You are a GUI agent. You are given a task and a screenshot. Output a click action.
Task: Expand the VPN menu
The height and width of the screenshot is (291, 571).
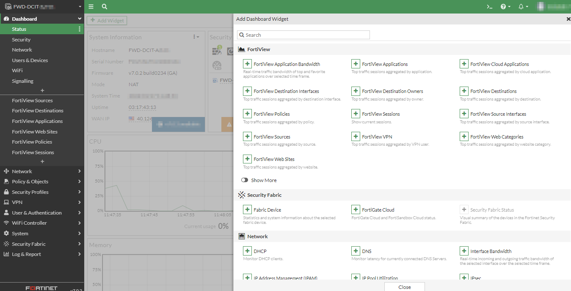(x=42, y=202)
